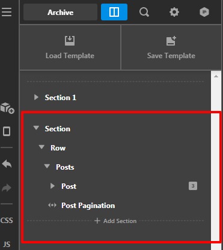
Task: Collapse the Row tree node
Action: (x=41, y=147)
